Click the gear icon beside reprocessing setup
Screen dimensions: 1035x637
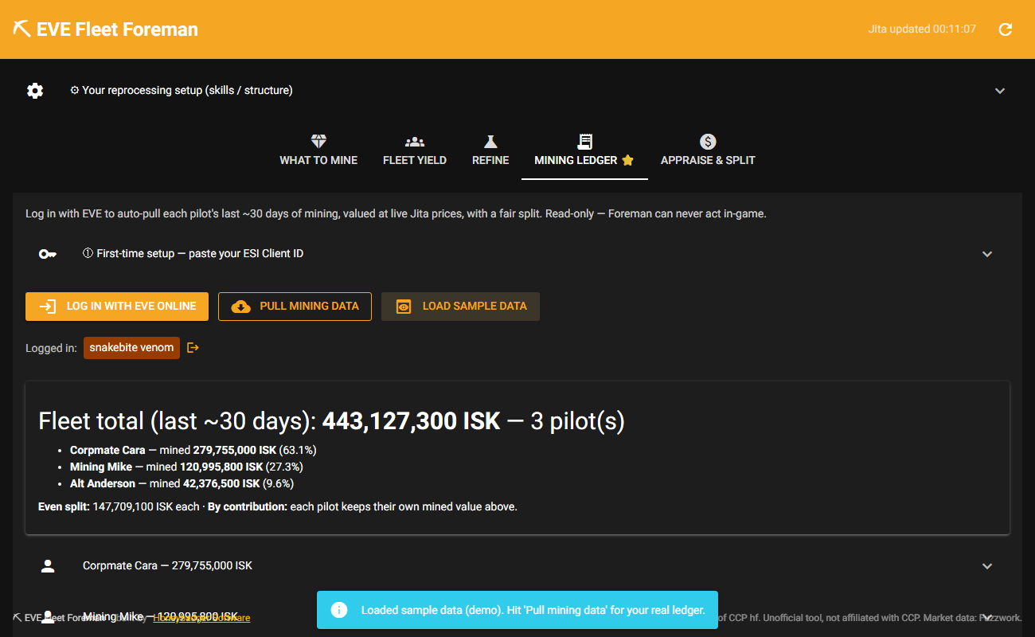point(35,91)
